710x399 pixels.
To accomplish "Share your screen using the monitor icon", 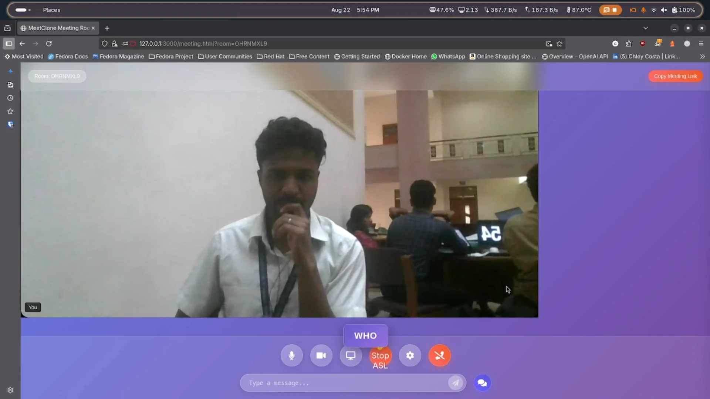I will 351,355.
